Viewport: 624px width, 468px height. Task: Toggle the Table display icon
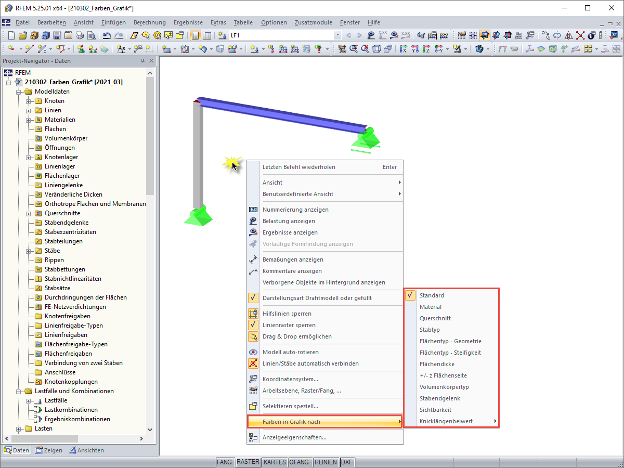(x=206, y=35)
